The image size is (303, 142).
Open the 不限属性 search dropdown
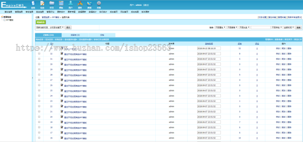220,28
